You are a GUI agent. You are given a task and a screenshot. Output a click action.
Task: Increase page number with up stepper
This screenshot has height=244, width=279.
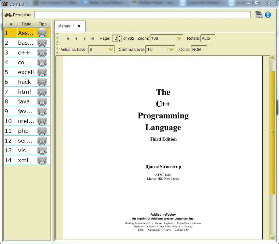120,37
